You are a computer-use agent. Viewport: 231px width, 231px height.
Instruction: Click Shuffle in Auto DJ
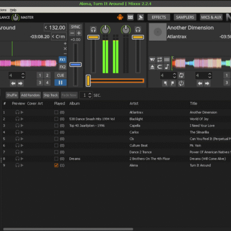point(12,95)
